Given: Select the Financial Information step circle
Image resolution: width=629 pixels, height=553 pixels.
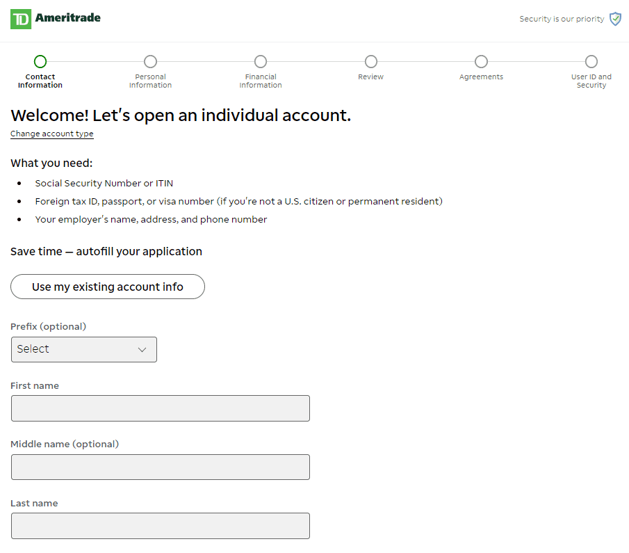Looking at the screenshot, I should [261, 61].
